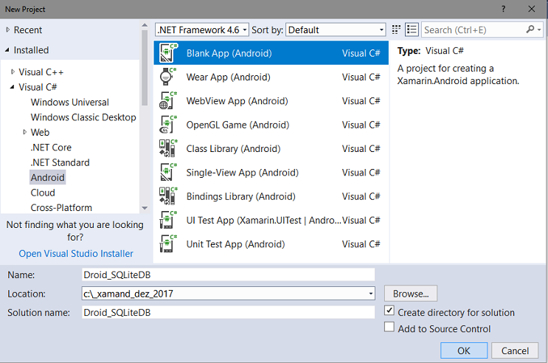
Task: Select .NET Standard category
Action: (x=60, y=162)
